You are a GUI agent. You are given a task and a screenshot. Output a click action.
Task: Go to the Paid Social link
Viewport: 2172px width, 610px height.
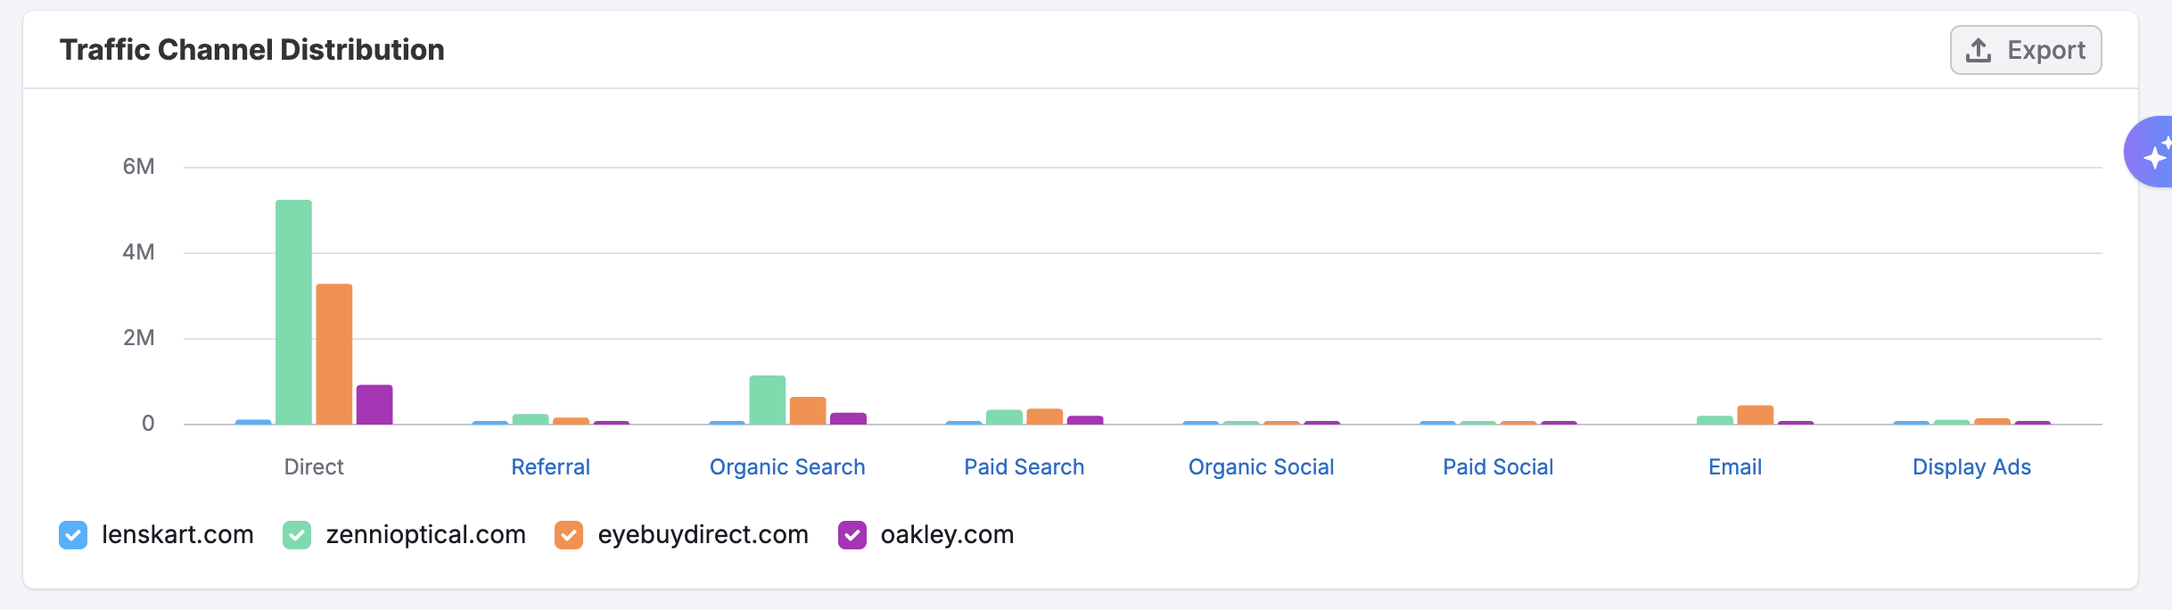1498,467
